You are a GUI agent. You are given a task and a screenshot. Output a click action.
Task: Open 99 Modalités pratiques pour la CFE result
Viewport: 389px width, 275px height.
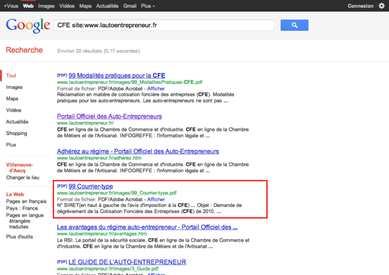pos(117,75)
